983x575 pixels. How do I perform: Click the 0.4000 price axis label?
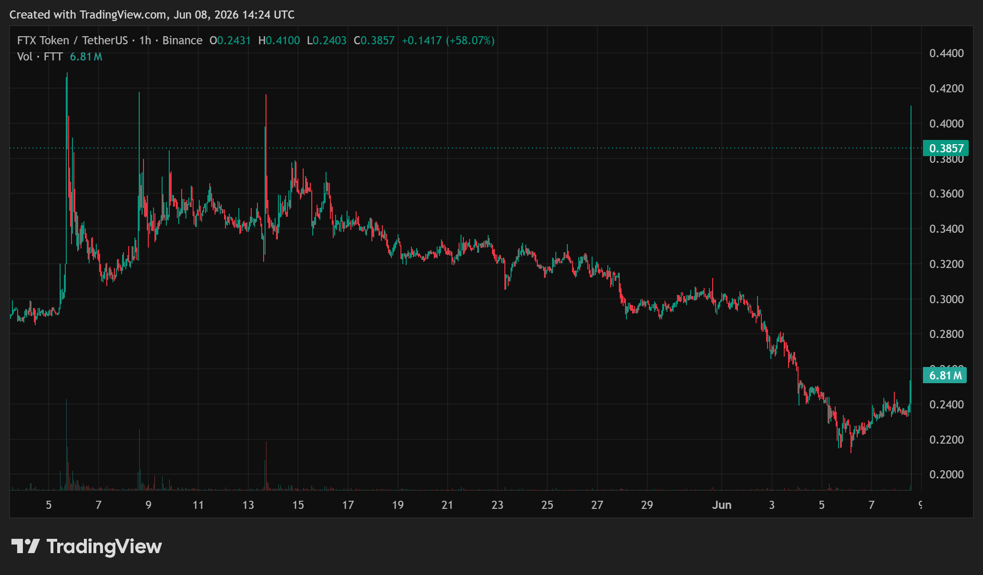(946, 124)
